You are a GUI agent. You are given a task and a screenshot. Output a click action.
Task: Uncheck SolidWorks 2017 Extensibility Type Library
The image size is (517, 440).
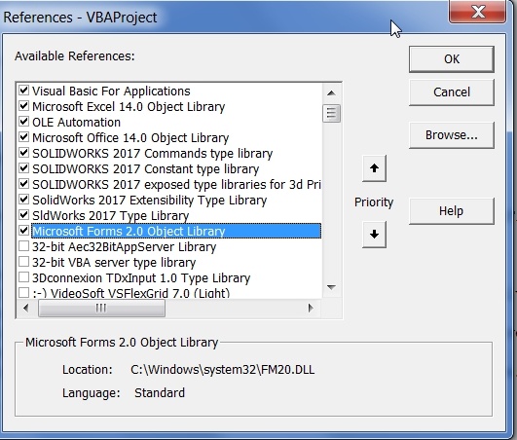tap(23, 200)
